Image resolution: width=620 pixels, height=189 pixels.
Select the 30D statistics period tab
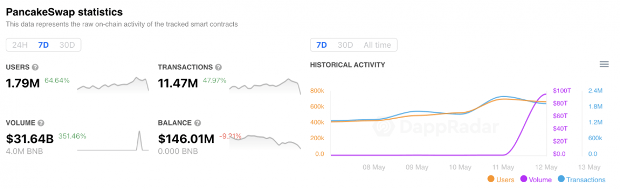pos(67,45)
